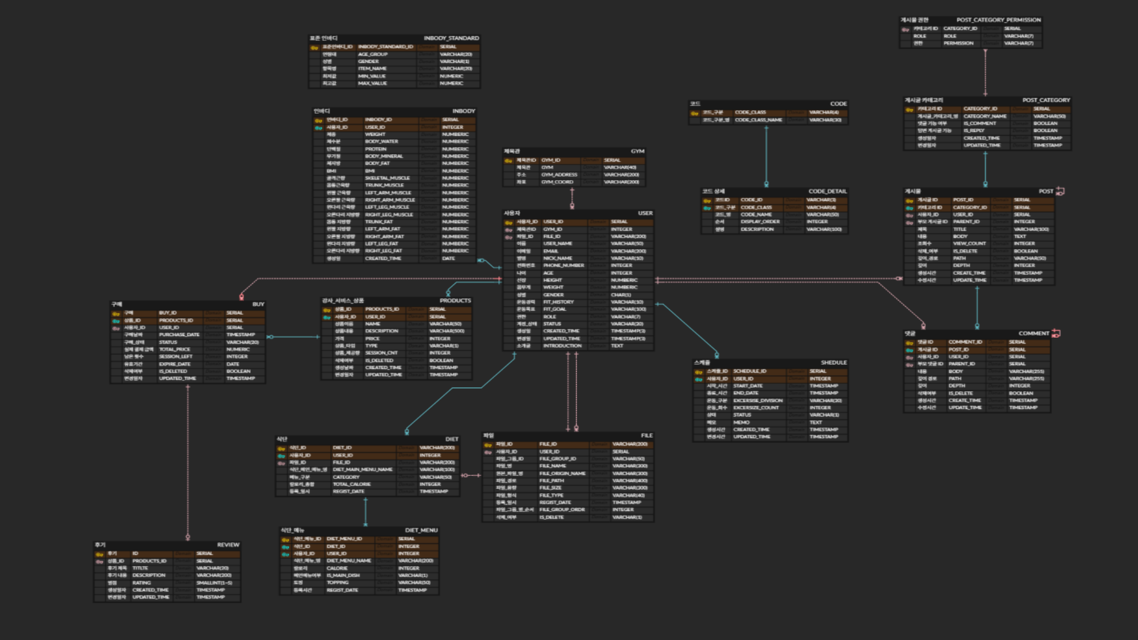Select the DIET_MENU table title

(x=421, y=530)
